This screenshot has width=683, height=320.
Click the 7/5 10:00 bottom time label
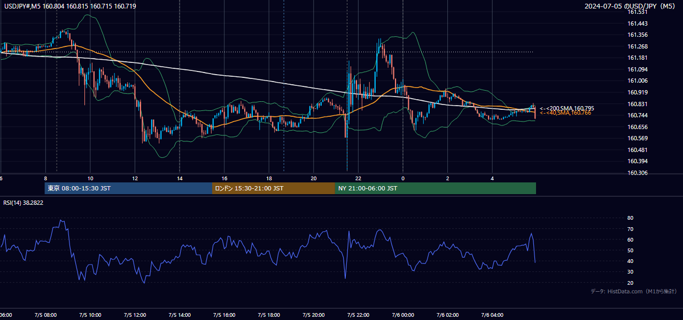tap(90, 315)
